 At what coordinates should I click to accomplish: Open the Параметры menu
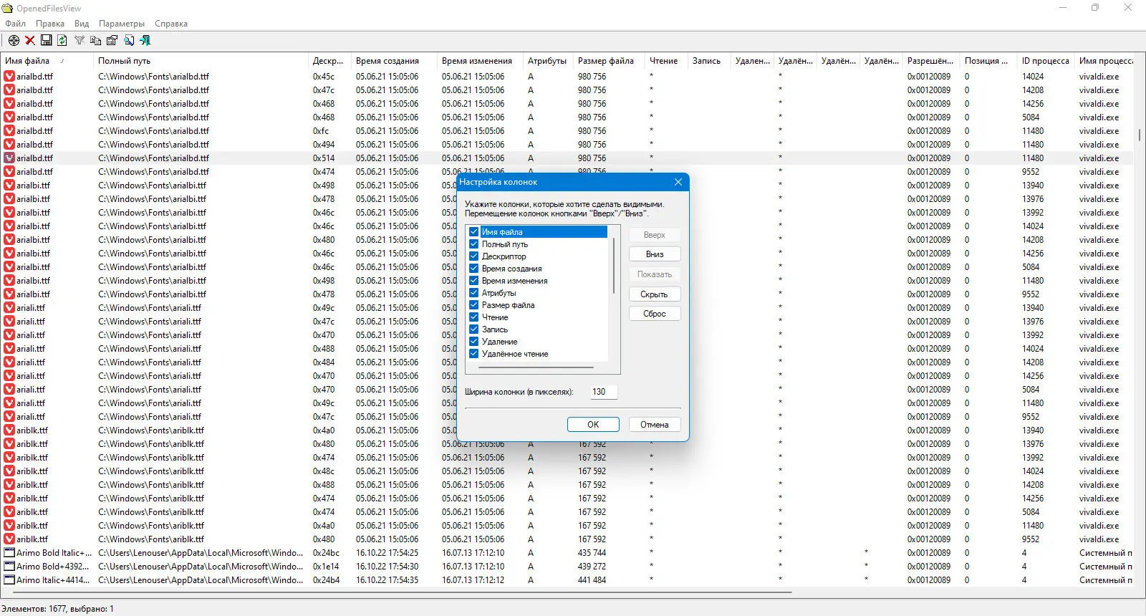[x=122, y=24]
